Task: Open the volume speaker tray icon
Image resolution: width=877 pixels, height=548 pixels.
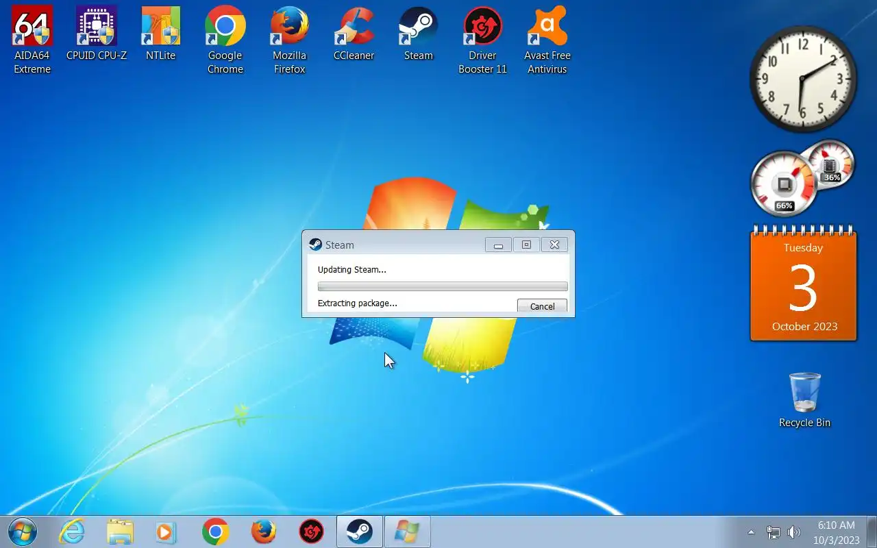Action: 793,532
